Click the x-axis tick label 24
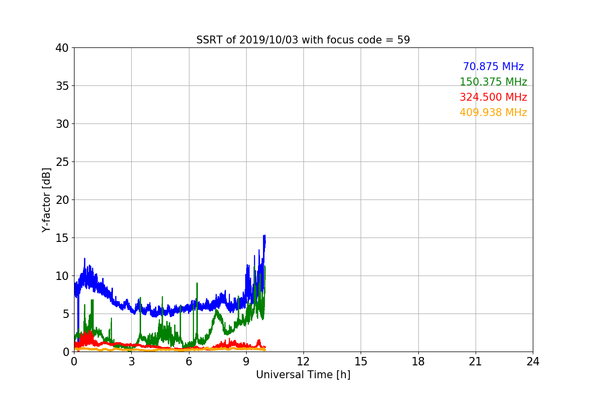592x395 pixels. coord(533,361)
